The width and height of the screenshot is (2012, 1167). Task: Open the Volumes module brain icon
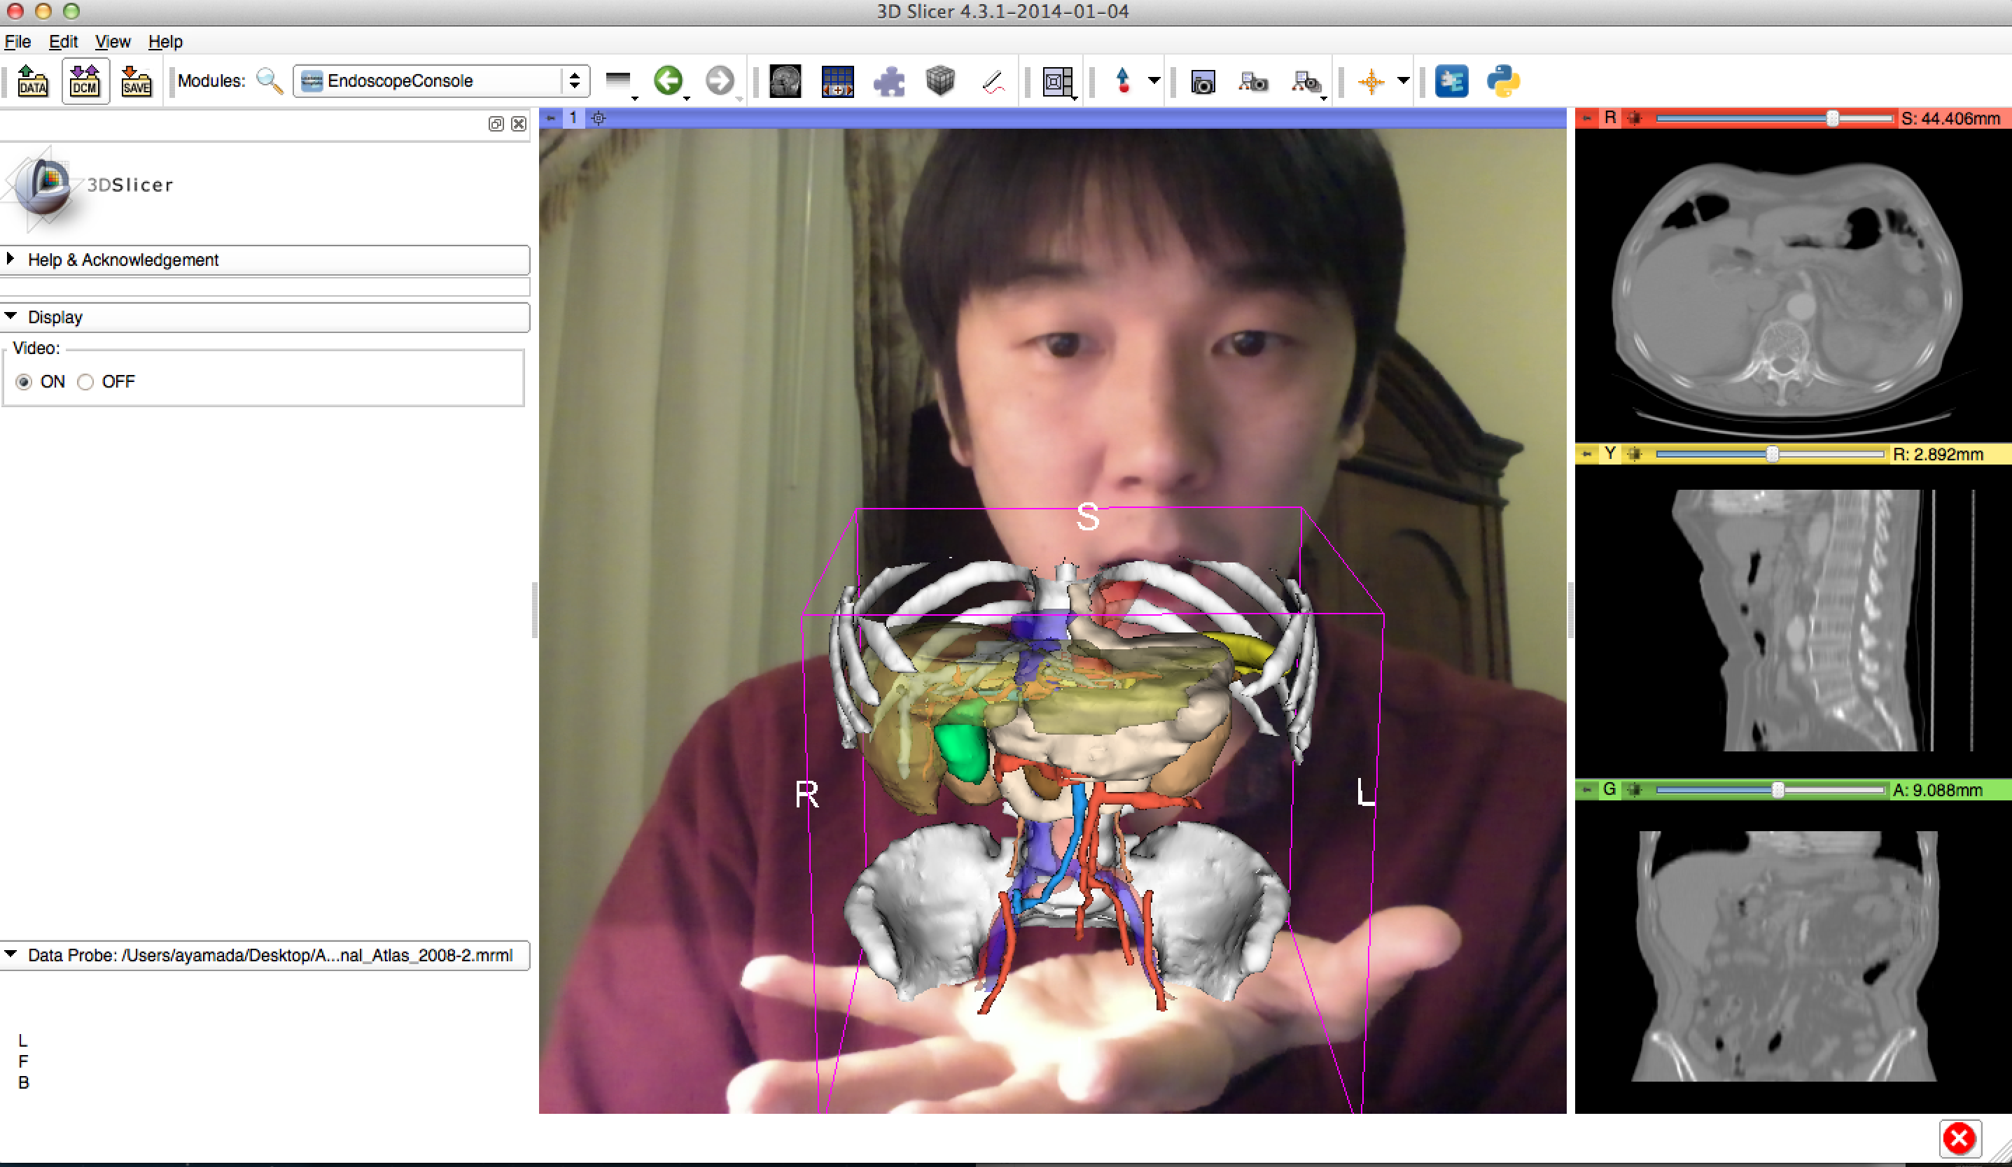(785, 80)
